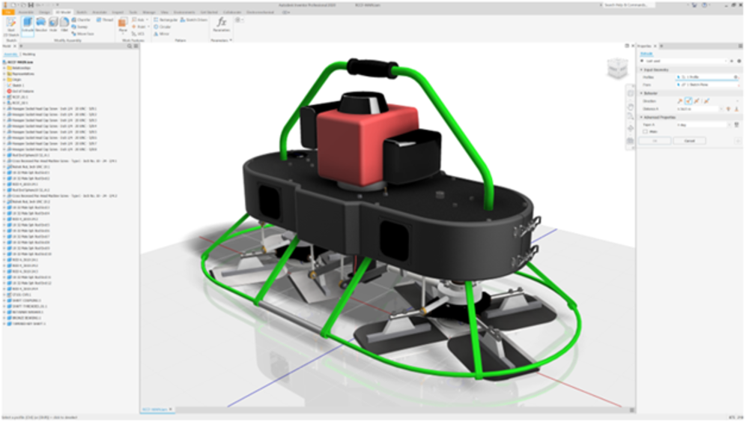Expand the Origin folder in browser
749x425 pixels.
(x=4, y=79)
